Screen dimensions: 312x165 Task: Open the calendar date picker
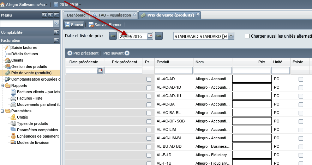pos(150,36)
